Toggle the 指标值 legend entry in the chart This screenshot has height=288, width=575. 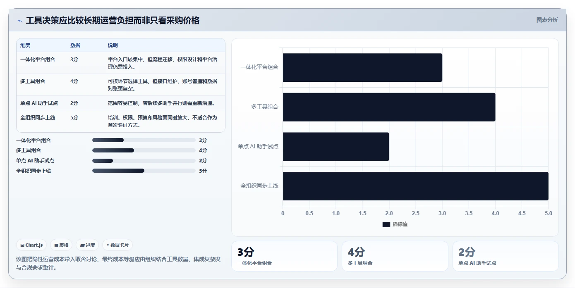(x=395, y=224)
